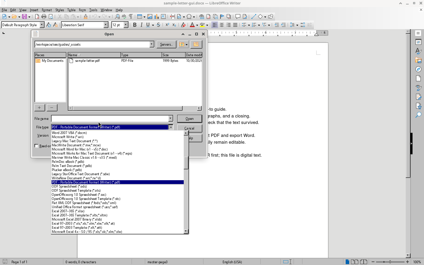This screenshot has width=424, height=265.
Task: Click the Open button in dialog
Action: click(x=190, y=119)
